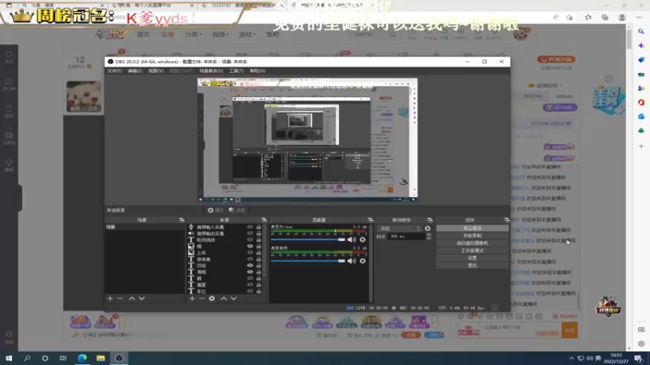Toggle visibility of 音频输入采集 source
This screenshot has height=365, width=650.
pos(250,227)
